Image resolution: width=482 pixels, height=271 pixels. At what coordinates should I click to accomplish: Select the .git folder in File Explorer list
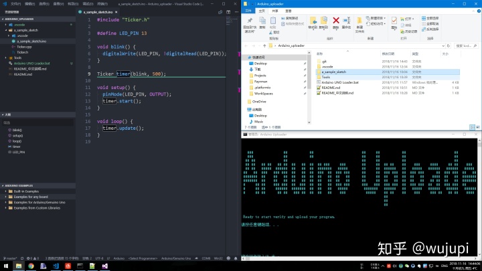click(324, 62)
